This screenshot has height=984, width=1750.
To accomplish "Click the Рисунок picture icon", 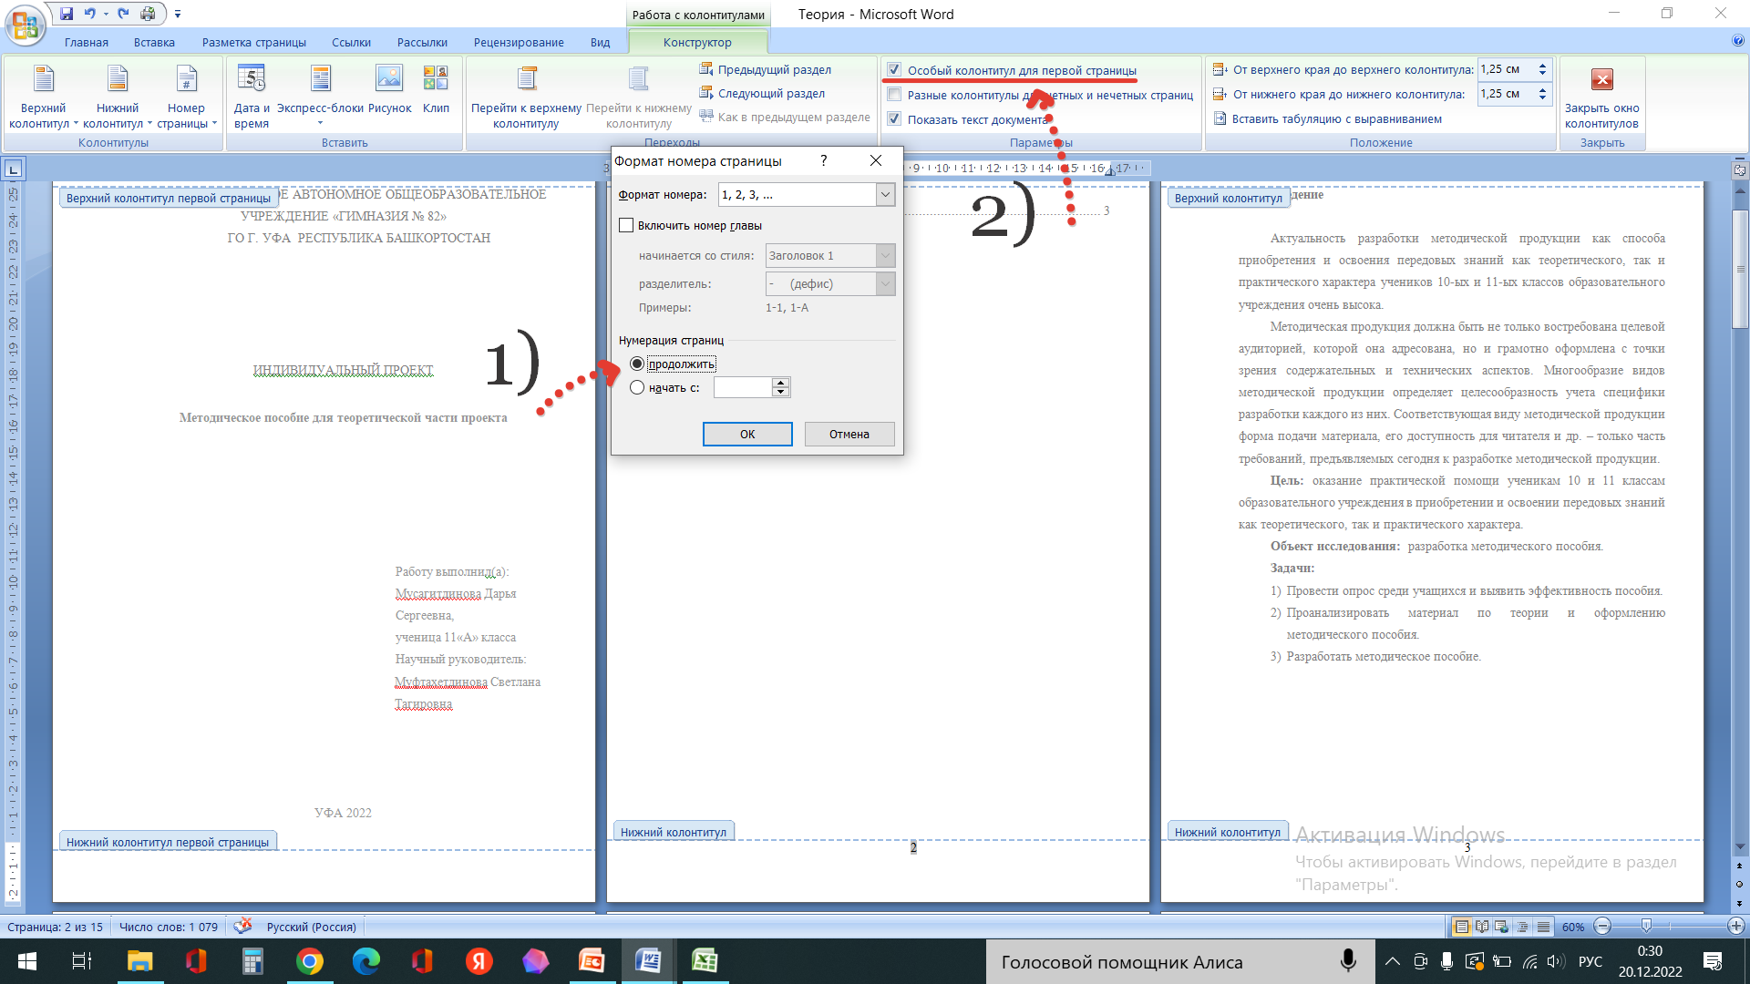I will 389,80.
